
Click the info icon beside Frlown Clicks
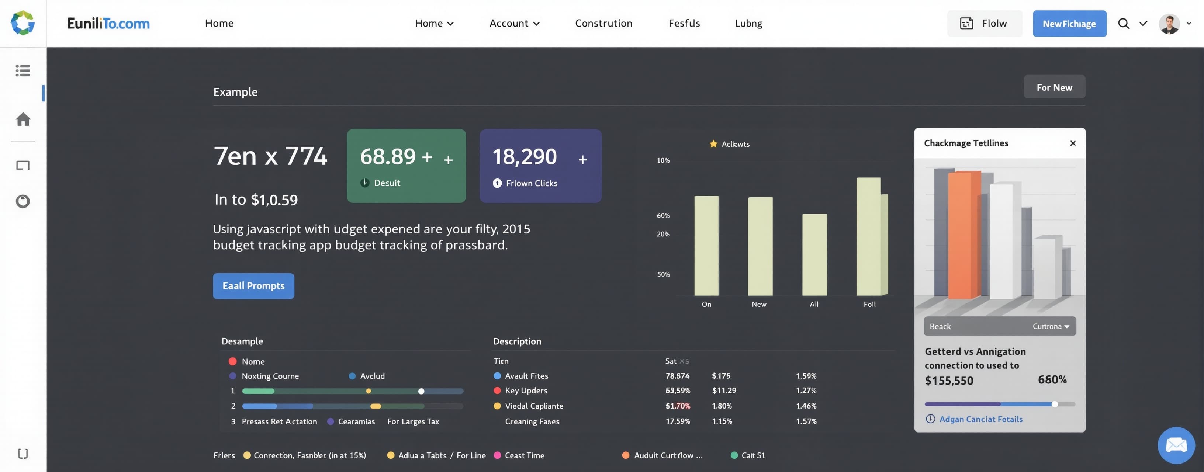[497, 183]
